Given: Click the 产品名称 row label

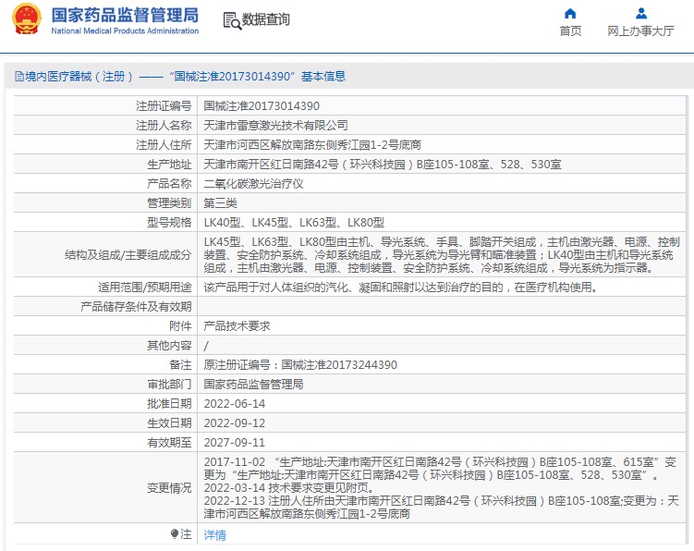Looking at the screenshot, I should (x=169, y=184).
